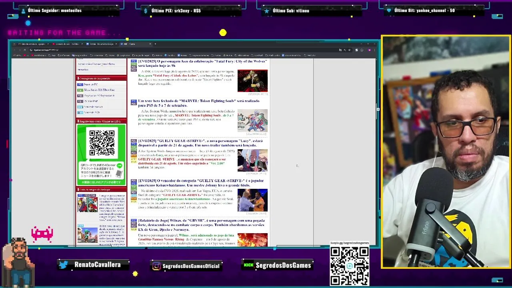The width and height of the screenshot is (512, 288).
Task: Open the MARVEL Tokon Fighting Souls beta headline
Action: click(198, 103)
